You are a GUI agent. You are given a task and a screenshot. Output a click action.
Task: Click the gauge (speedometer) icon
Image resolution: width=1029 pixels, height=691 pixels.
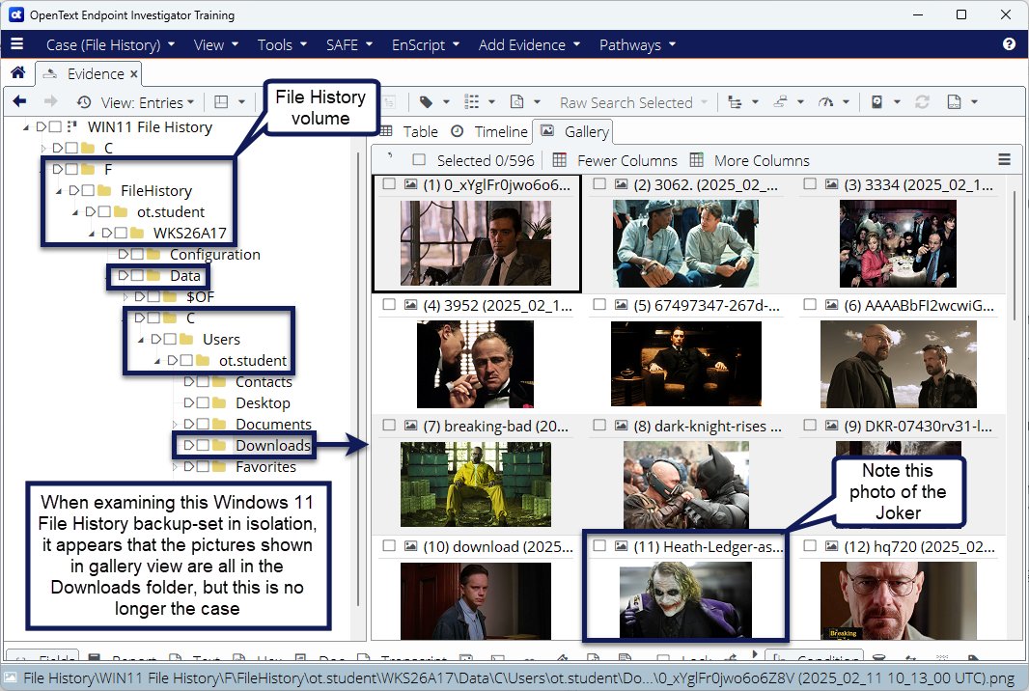click(x=825, y=101)
